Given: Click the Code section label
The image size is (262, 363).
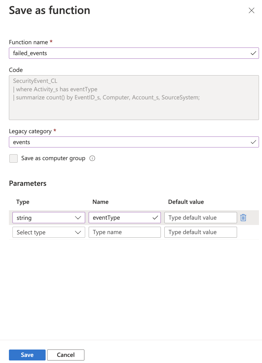Looking at the screenshot, I should point(16,70).
